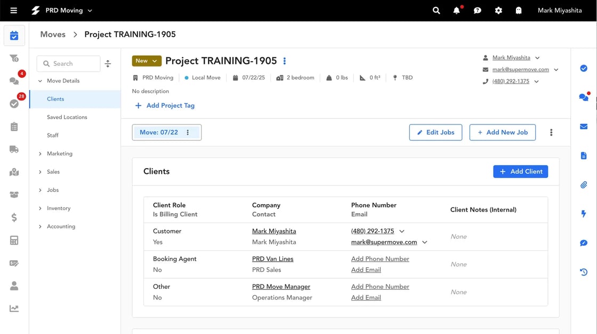Select Saved Locations in the sidebar
Screen dimensions: 597x334
[67, 117]
